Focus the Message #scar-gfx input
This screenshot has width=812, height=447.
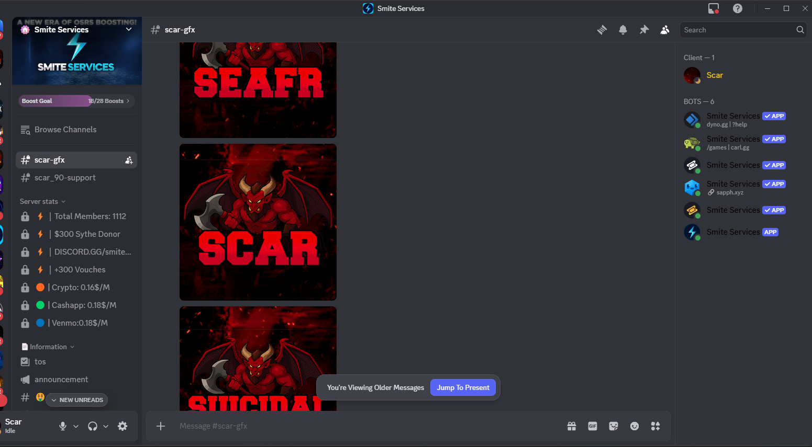click(x=366, y=426)
